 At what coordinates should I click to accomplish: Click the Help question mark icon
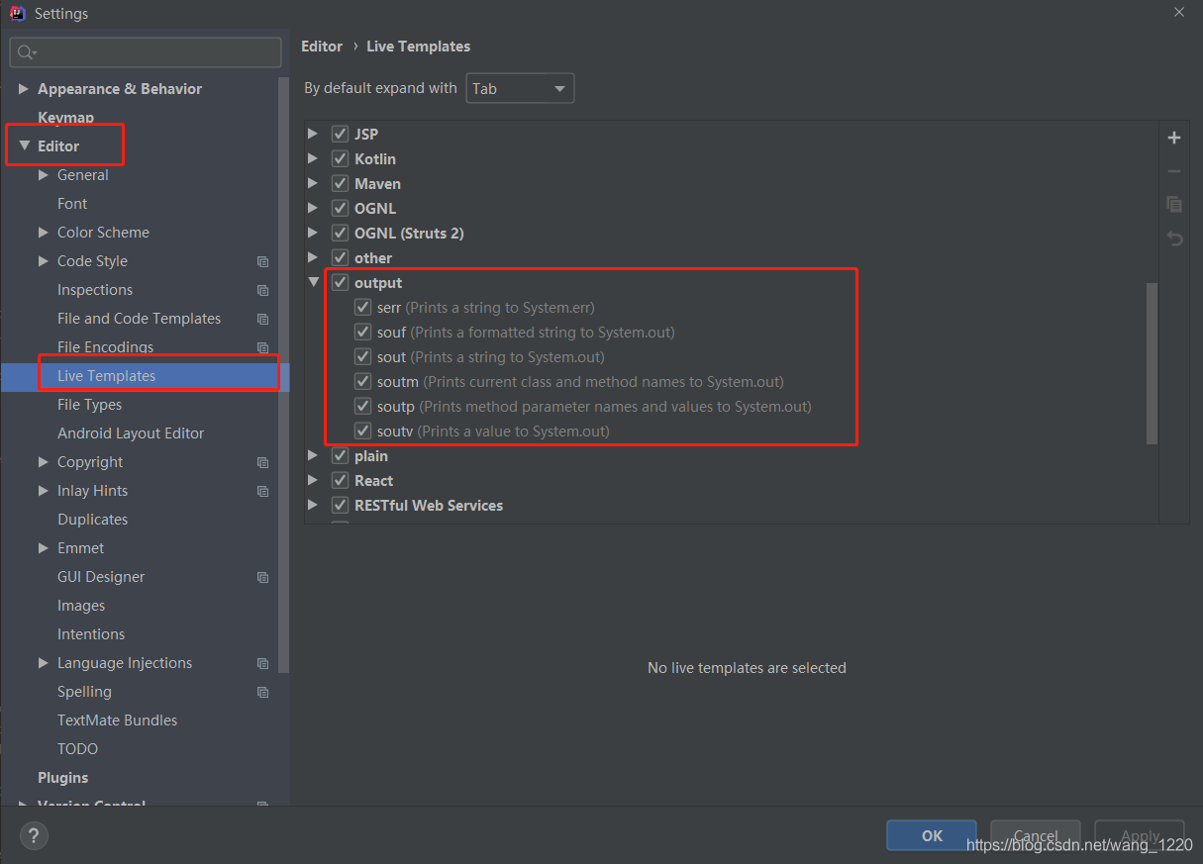pos(34,836)
